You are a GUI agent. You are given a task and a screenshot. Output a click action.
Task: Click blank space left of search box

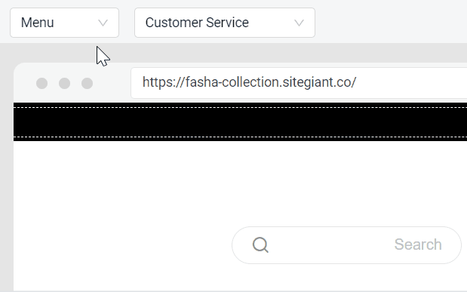(x=122, y=245)
